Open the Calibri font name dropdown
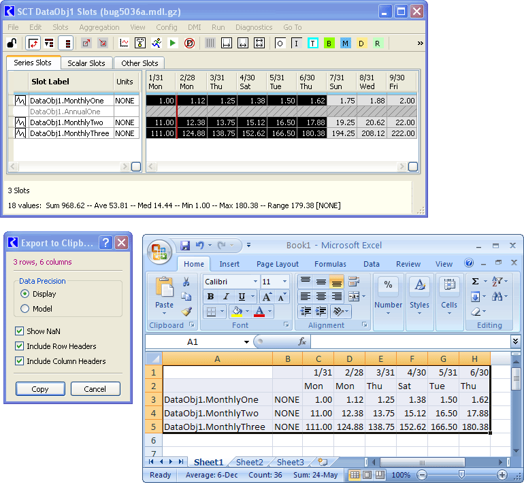This screenshot has width=524, height=483. pos(255,282)
